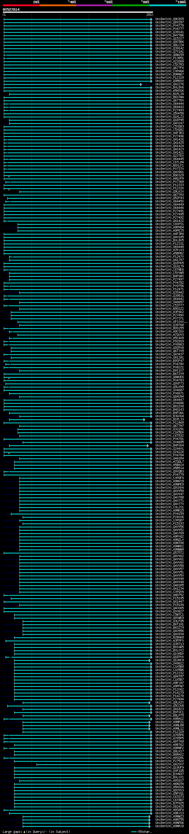The height and width of the screenshot is (834, 189).
Task: Open hit UniRef100_Q39141
Action: pos(169,32)
